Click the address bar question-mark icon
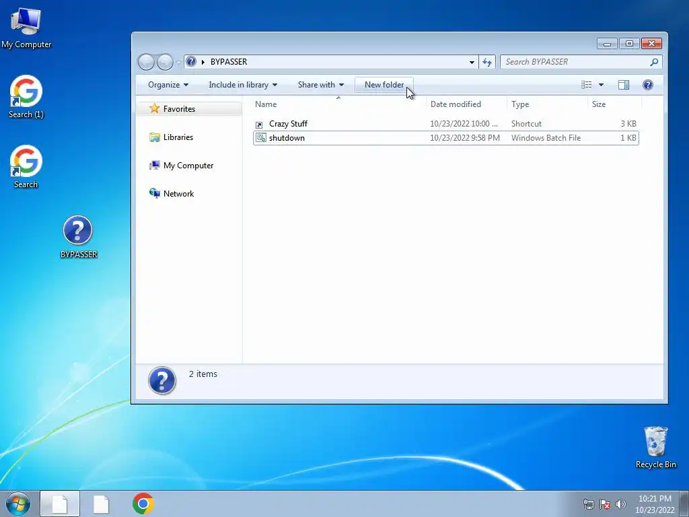The width and height of the screenshot is (689, 517). 190,61
